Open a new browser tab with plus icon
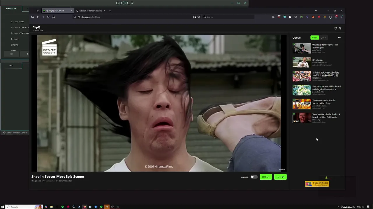 click(x=110, y=11)
